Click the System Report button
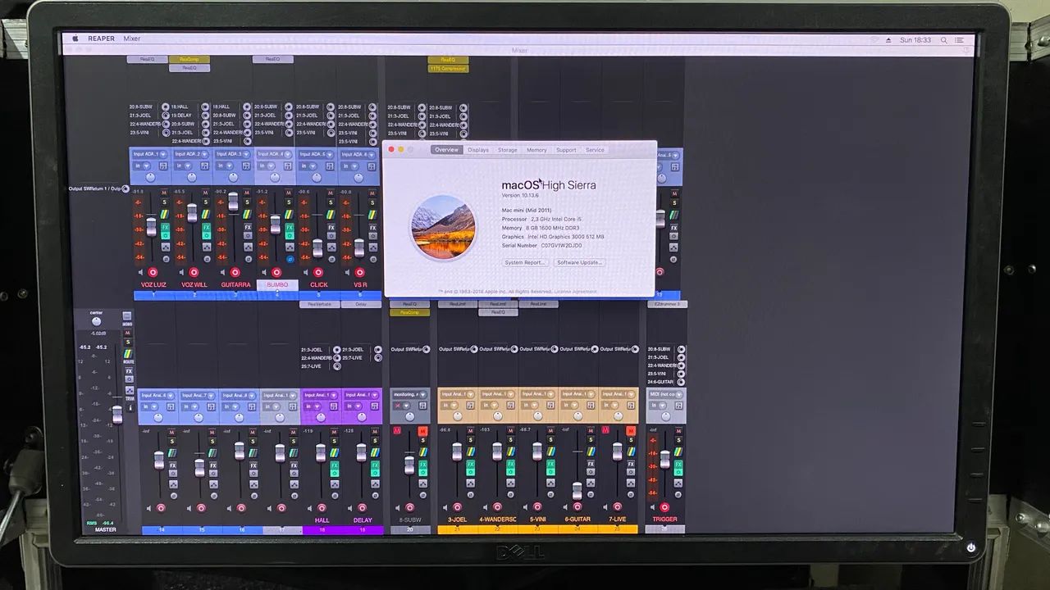Image resolution: width=1050 pixels, height=590 pixels. click(524, 262)
